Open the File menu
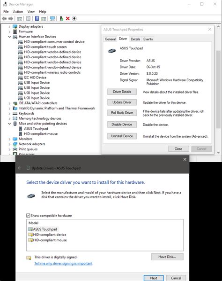Viewport: 222px width, 281px height. tap(6, 11)
